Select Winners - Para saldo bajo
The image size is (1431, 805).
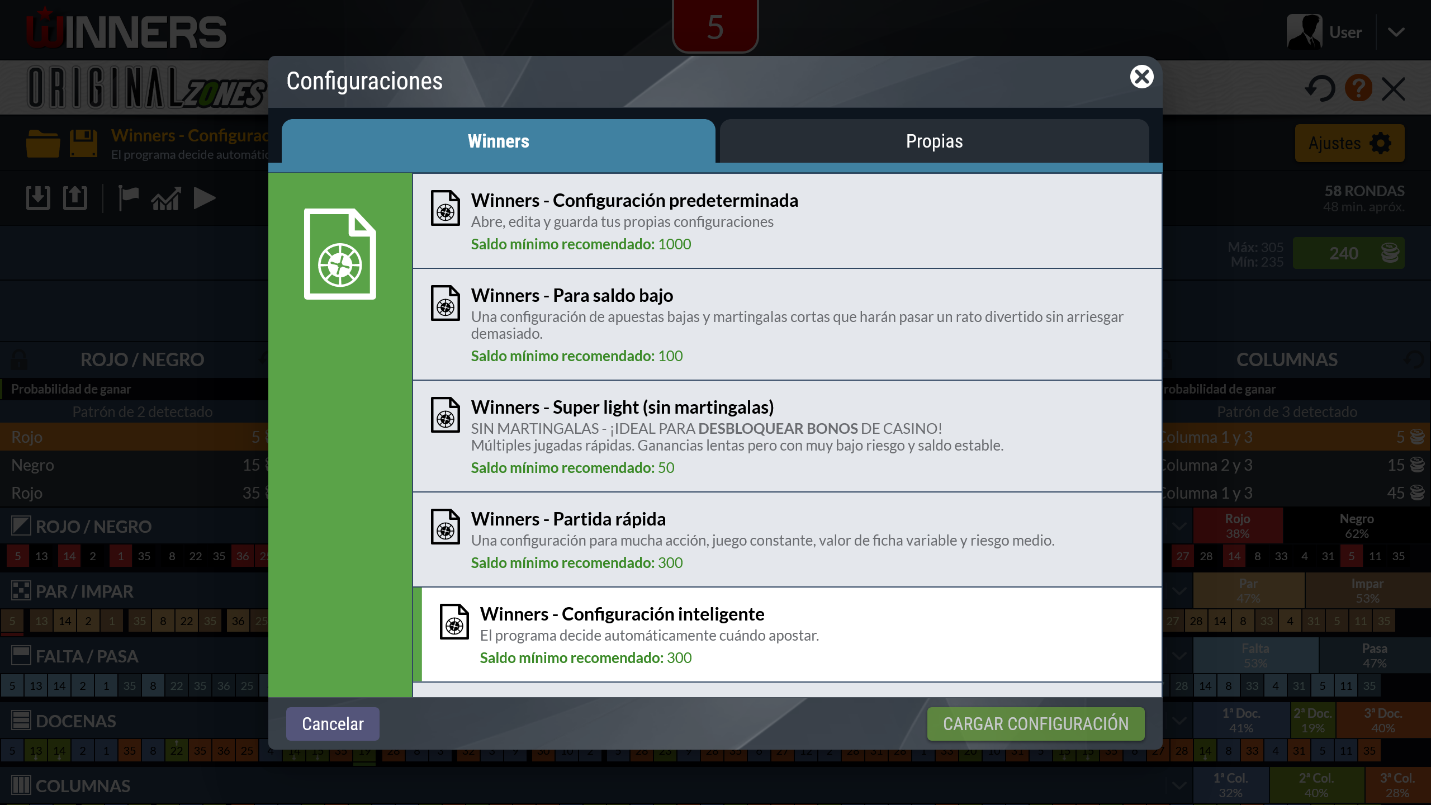tap(787, 324)
